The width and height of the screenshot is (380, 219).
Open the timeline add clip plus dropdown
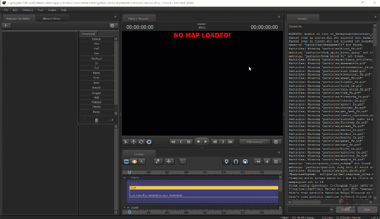coord(169,161)
